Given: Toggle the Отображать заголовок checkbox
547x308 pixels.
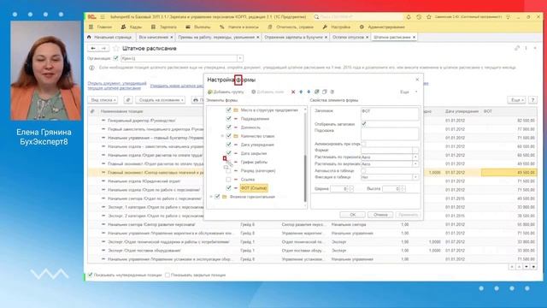Looking at the screenshot, I should tap(364, 124).
